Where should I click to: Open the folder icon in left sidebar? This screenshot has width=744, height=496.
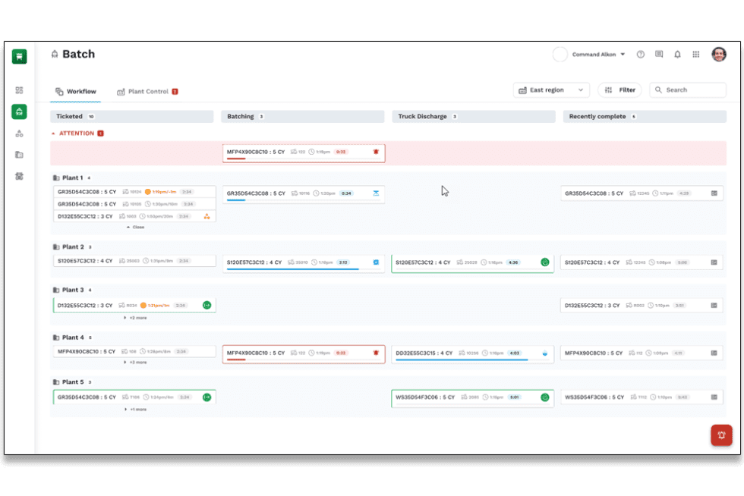click(x=19, y=155)
